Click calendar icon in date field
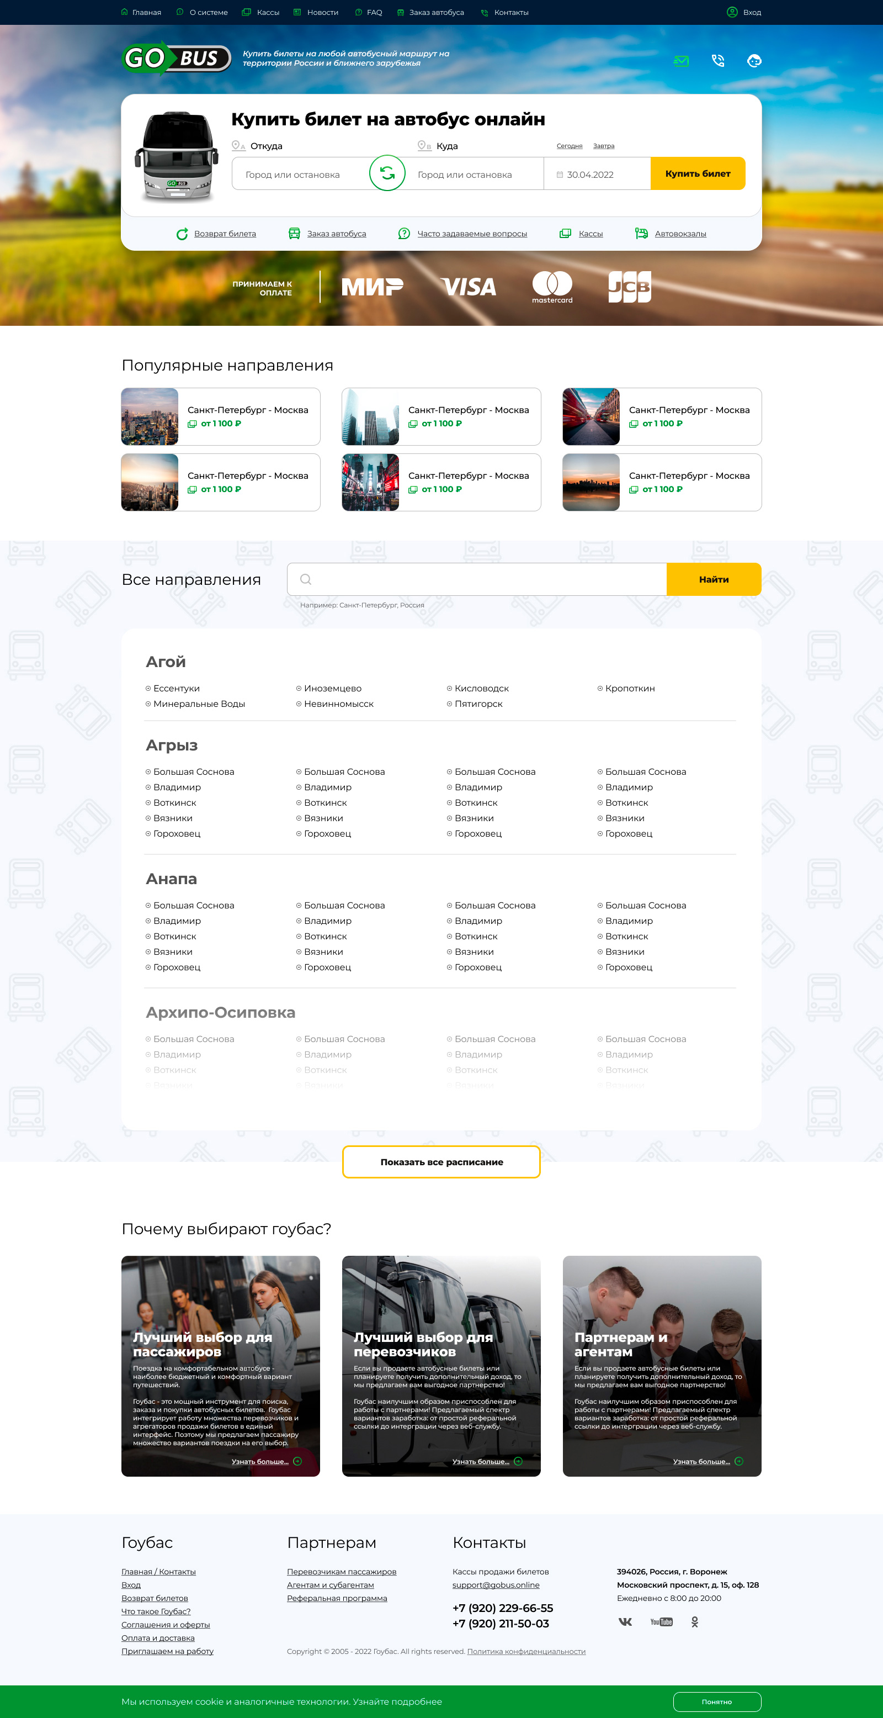This screenshot has width=883, height=1718. point(560,175)
